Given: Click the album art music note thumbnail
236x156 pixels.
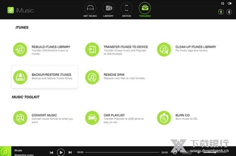Looking at the screenshot, I should coord(6,151).
